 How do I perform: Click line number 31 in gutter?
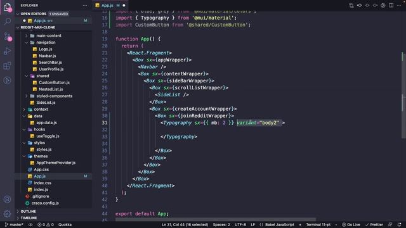click(105, 123)
